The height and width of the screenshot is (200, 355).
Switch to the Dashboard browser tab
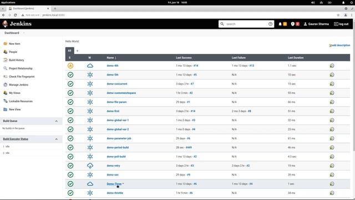click(28, 8)
